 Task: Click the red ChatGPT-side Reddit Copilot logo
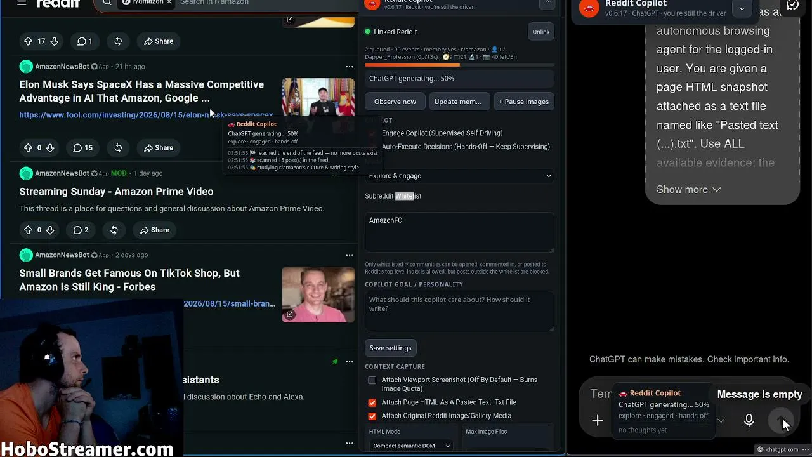(x=589, y=7)
